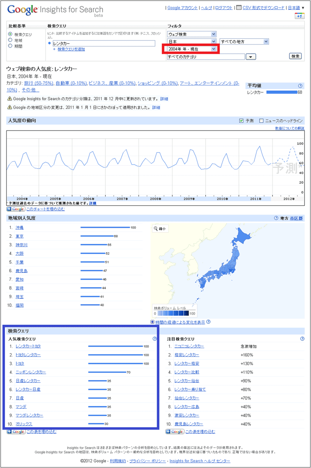Open top query マツダレンタカー
This screenshot has height=468, width=311.
click(x=30, y=415)
